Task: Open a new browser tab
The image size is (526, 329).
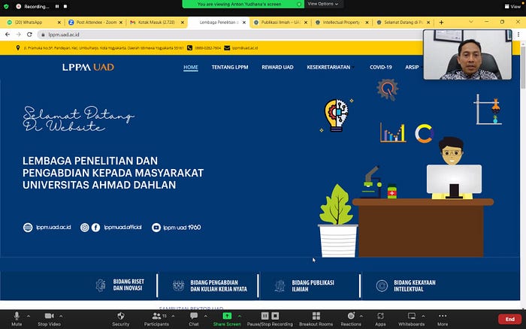Action: [x=441, y=23]
